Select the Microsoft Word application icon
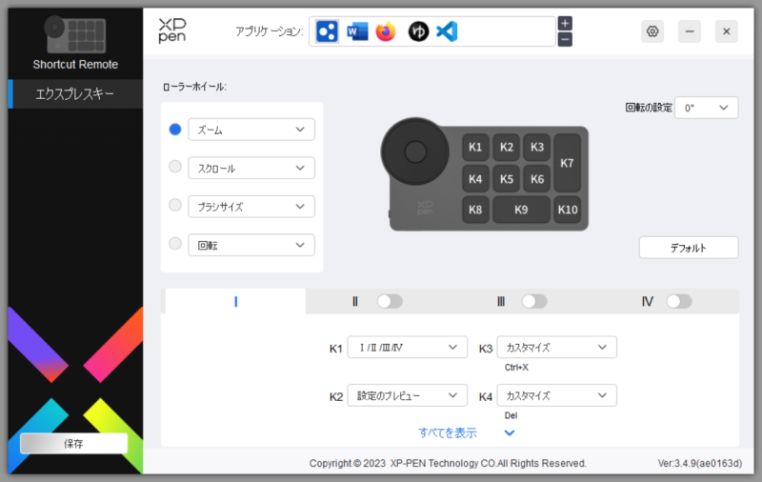This screenshot has width=762, height=482. pyautogui.click(x=357, y=31)
